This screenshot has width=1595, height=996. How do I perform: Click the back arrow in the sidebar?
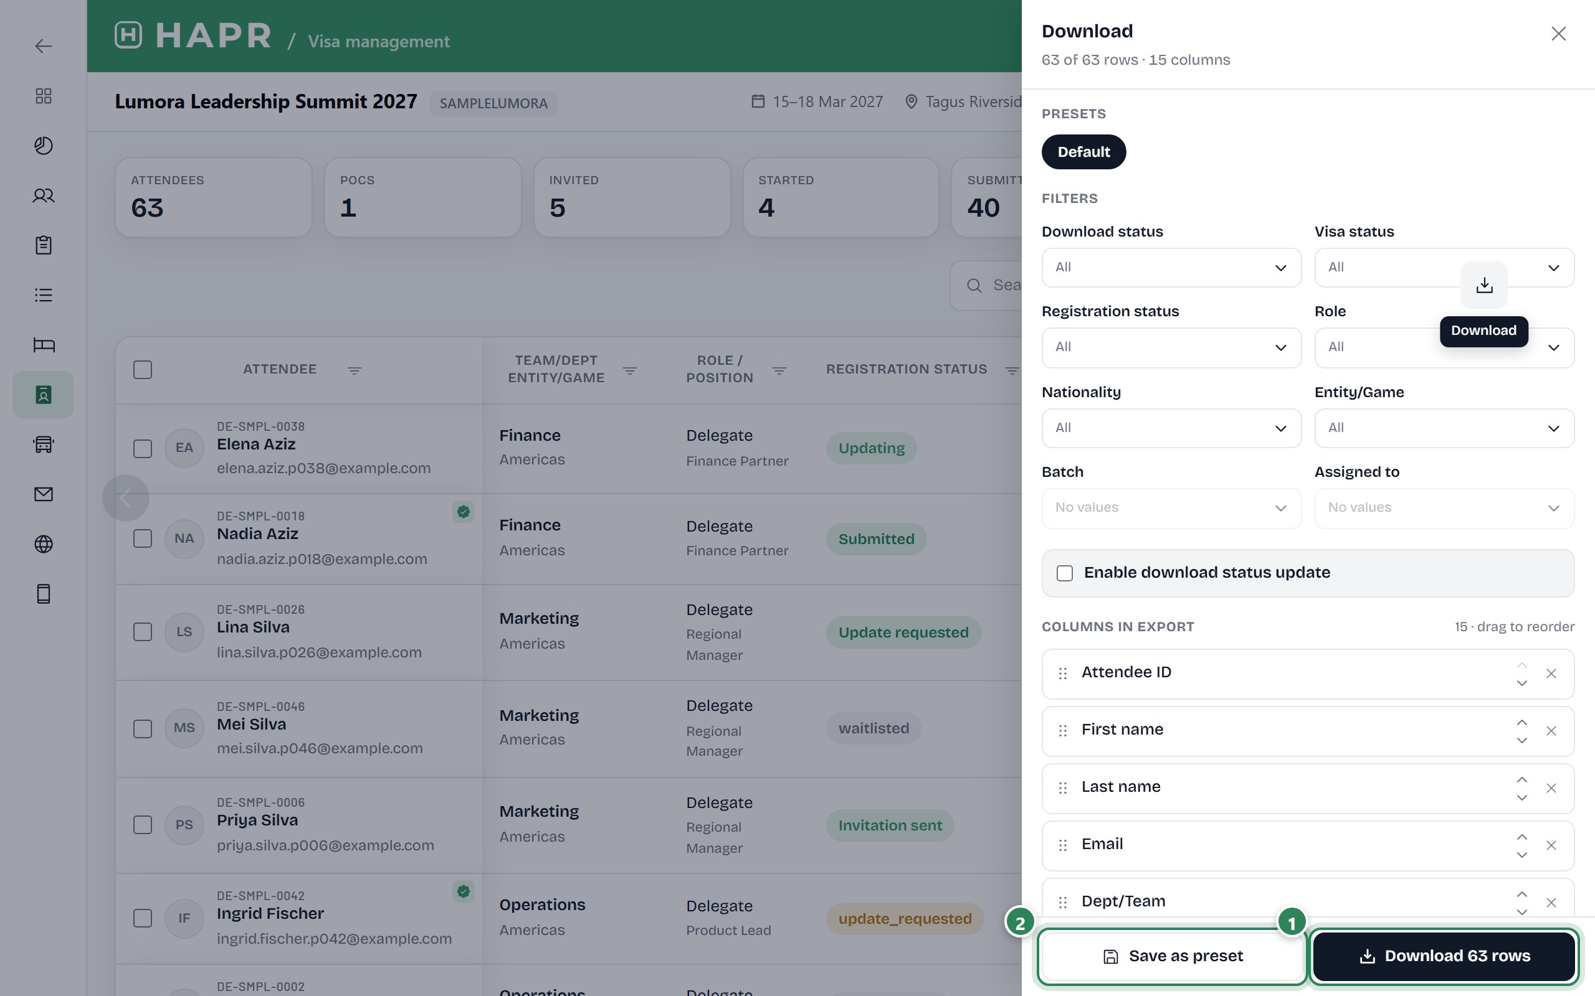[x=44, y=46]
